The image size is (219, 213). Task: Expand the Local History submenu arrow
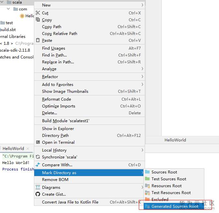tap(142, 150)
